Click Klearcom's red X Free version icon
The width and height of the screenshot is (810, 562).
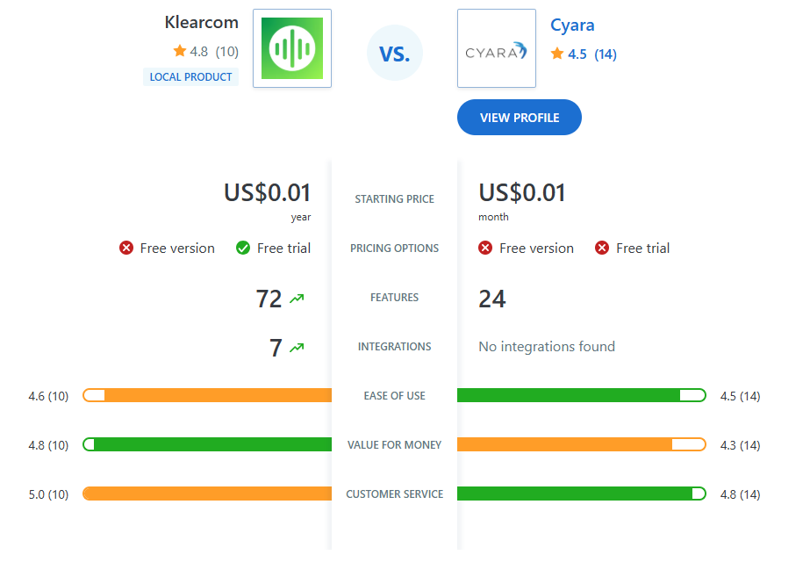pyautogui.click(x=126, y=249)
